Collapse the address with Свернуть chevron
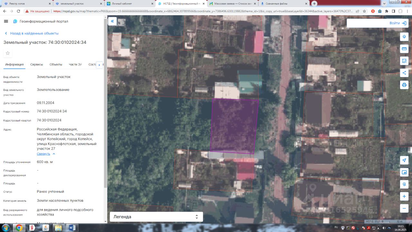 point(54,154)
